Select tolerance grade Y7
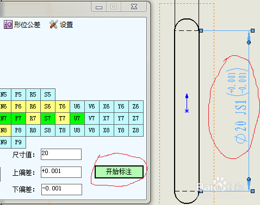 tap(121, 118)
